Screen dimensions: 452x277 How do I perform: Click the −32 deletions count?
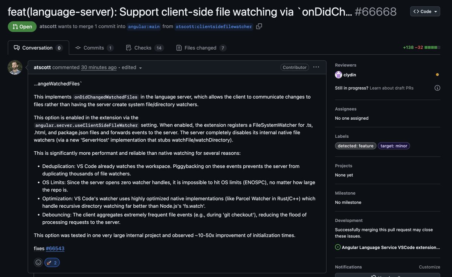point(419,47)
